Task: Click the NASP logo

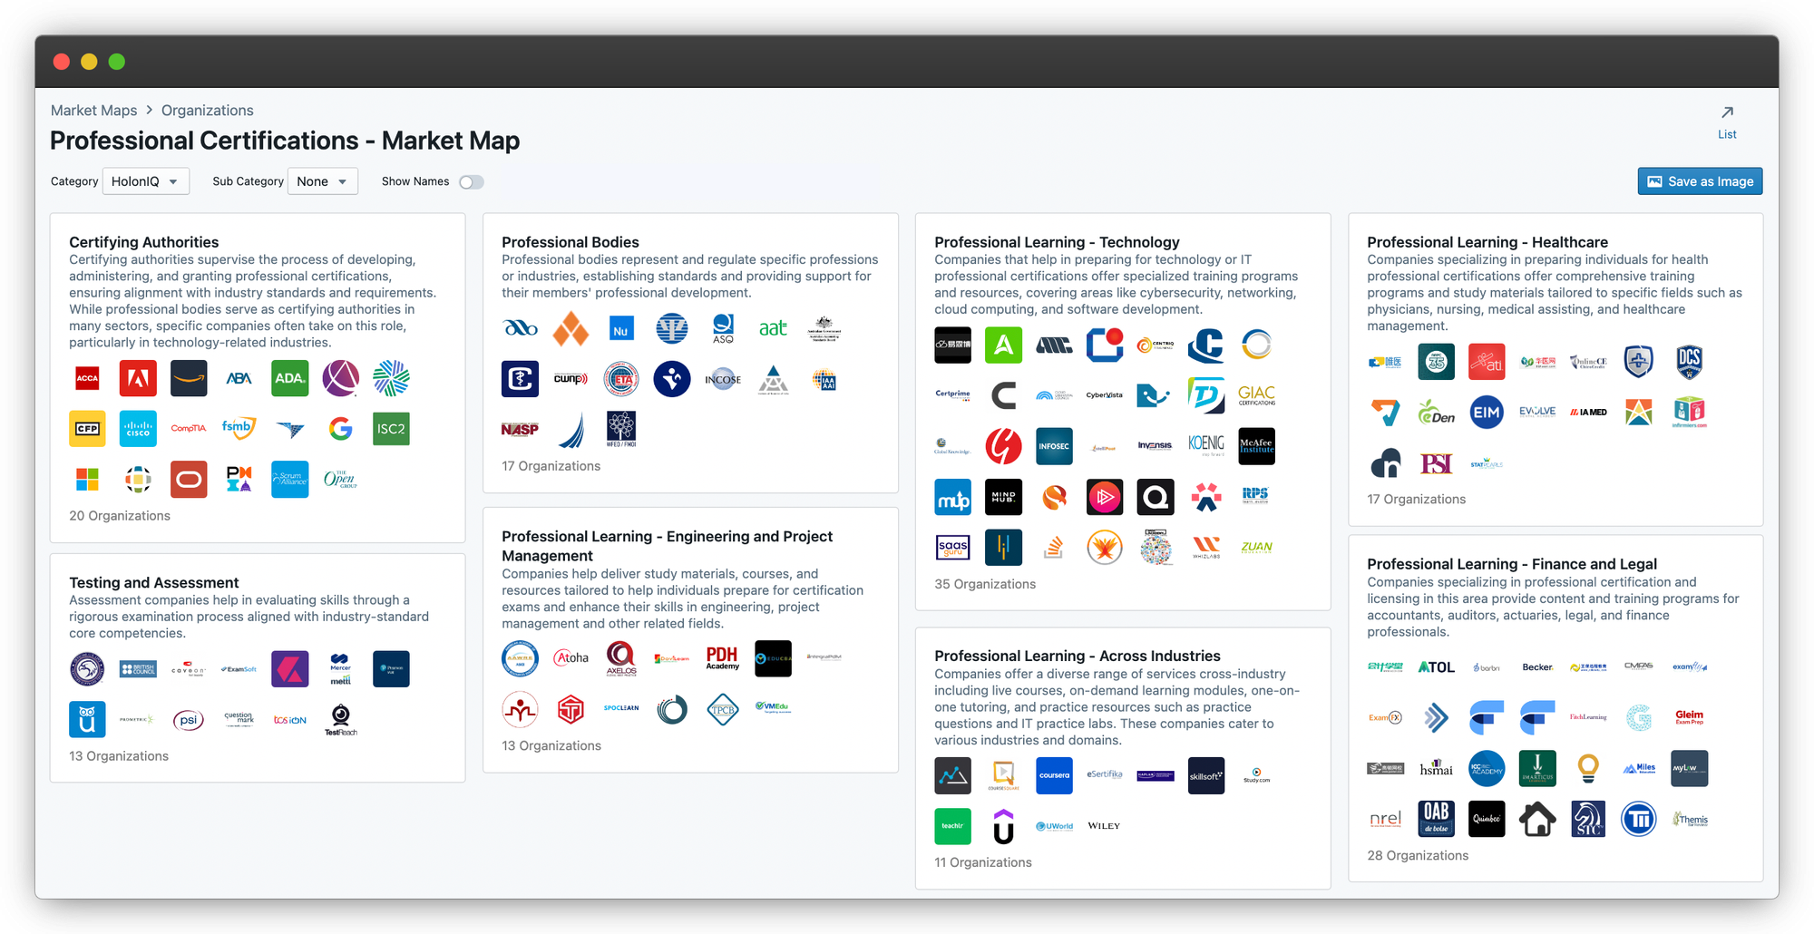Action: click(520, 430)
